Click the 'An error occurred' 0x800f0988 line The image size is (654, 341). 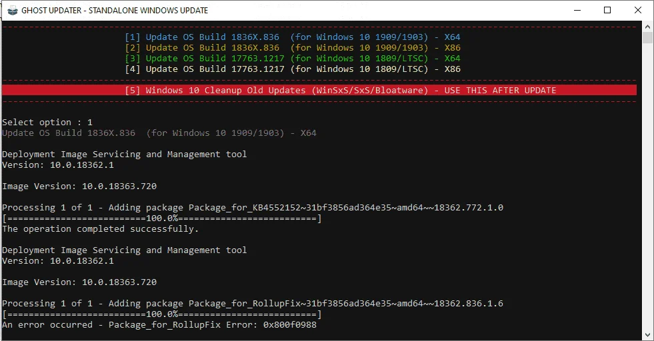159,325
